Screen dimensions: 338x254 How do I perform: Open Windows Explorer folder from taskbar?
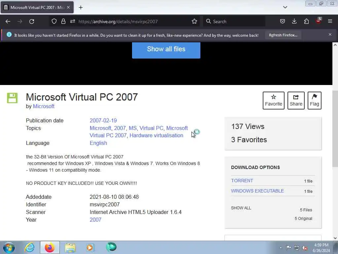[70, 247]
